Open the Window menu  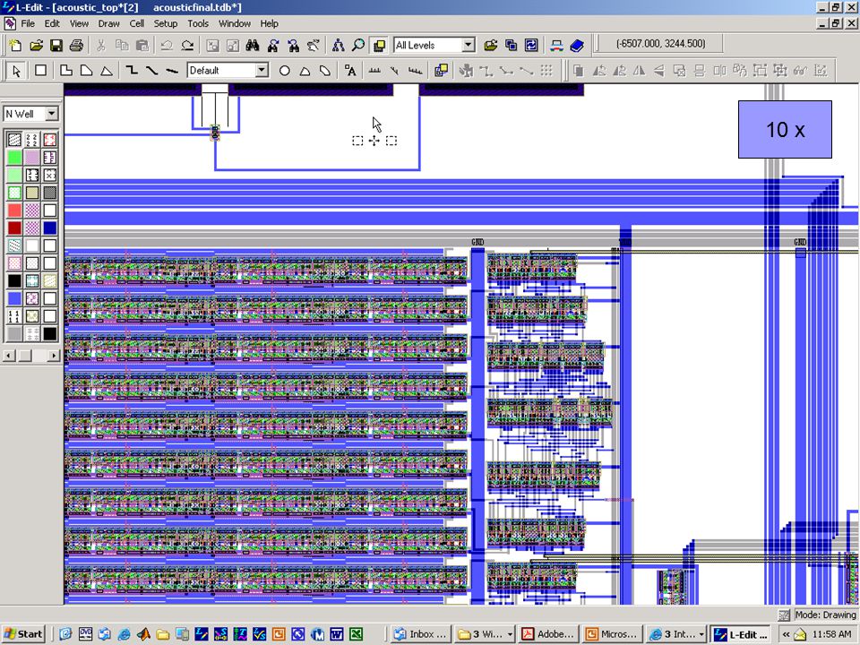(x=235, y=23)
